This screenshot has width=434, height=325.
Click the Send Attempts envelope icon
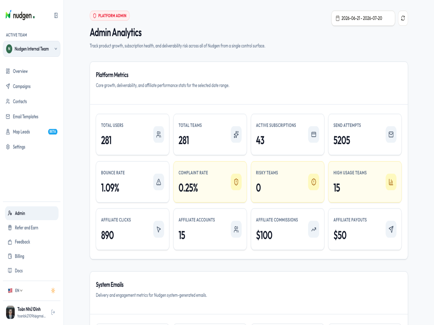pos(391,134)
